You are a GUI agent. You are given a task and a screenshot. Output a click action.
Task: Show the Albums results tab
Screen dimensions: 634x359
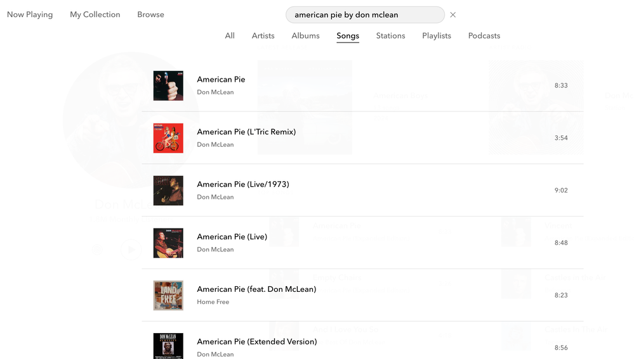point(305,36)
